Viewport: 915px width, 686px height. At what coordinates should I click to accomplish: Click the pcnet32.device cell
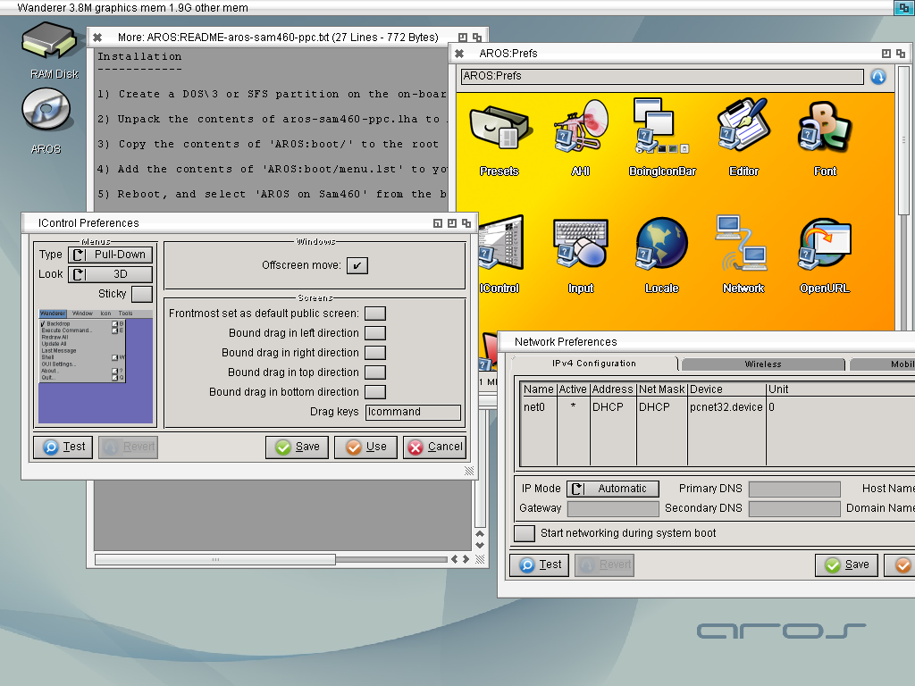pos(726,407)
